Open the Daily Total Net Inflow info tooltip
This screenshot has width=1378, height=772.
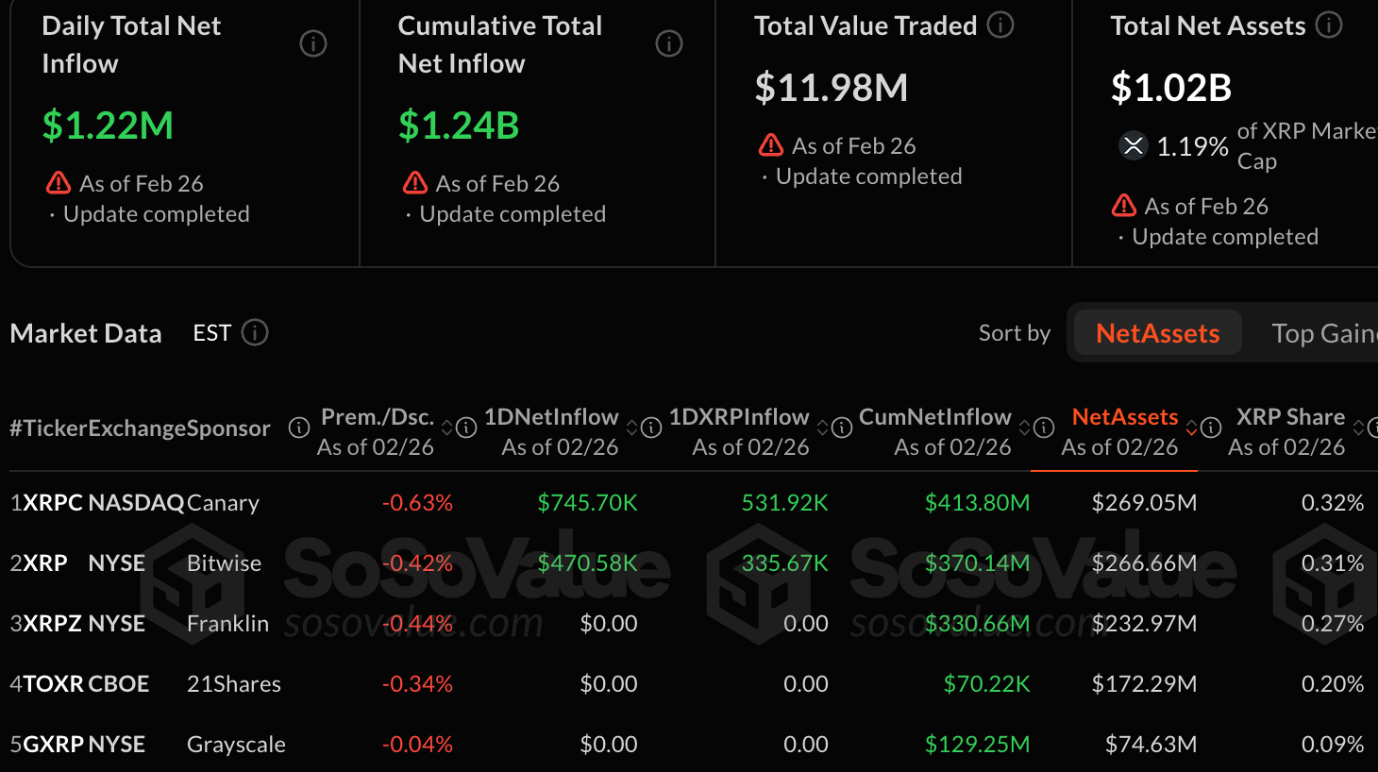[313, 43]
